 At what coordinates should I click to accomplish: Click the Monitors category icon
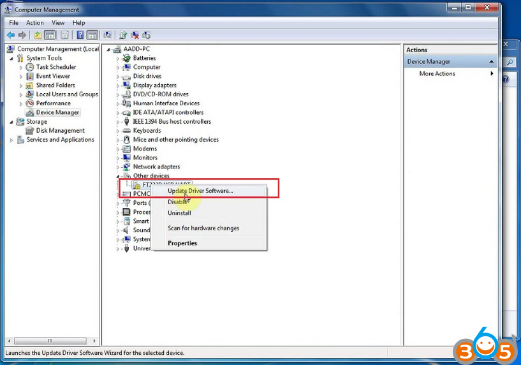[126, 158]
